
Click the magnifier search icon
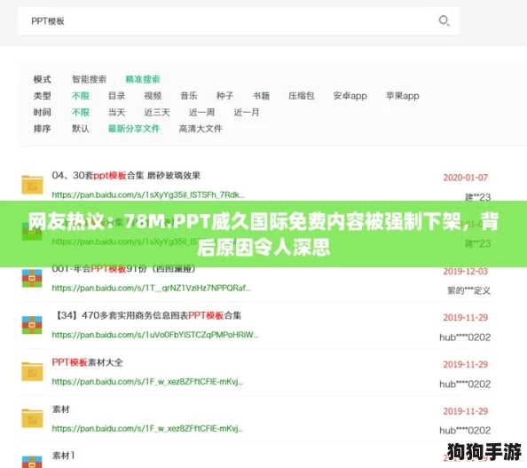coord(444,20)
